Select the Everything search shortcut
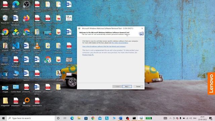Viewport: 215px width, 121px height. click(x=27, y=102)
